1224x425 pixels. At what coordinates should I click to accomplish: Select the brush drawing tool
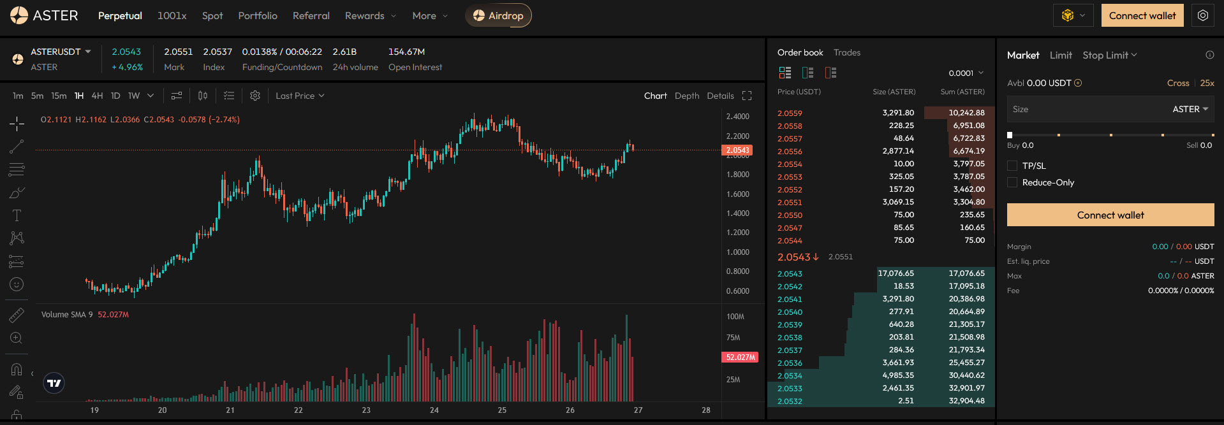(x=17, y=192)
